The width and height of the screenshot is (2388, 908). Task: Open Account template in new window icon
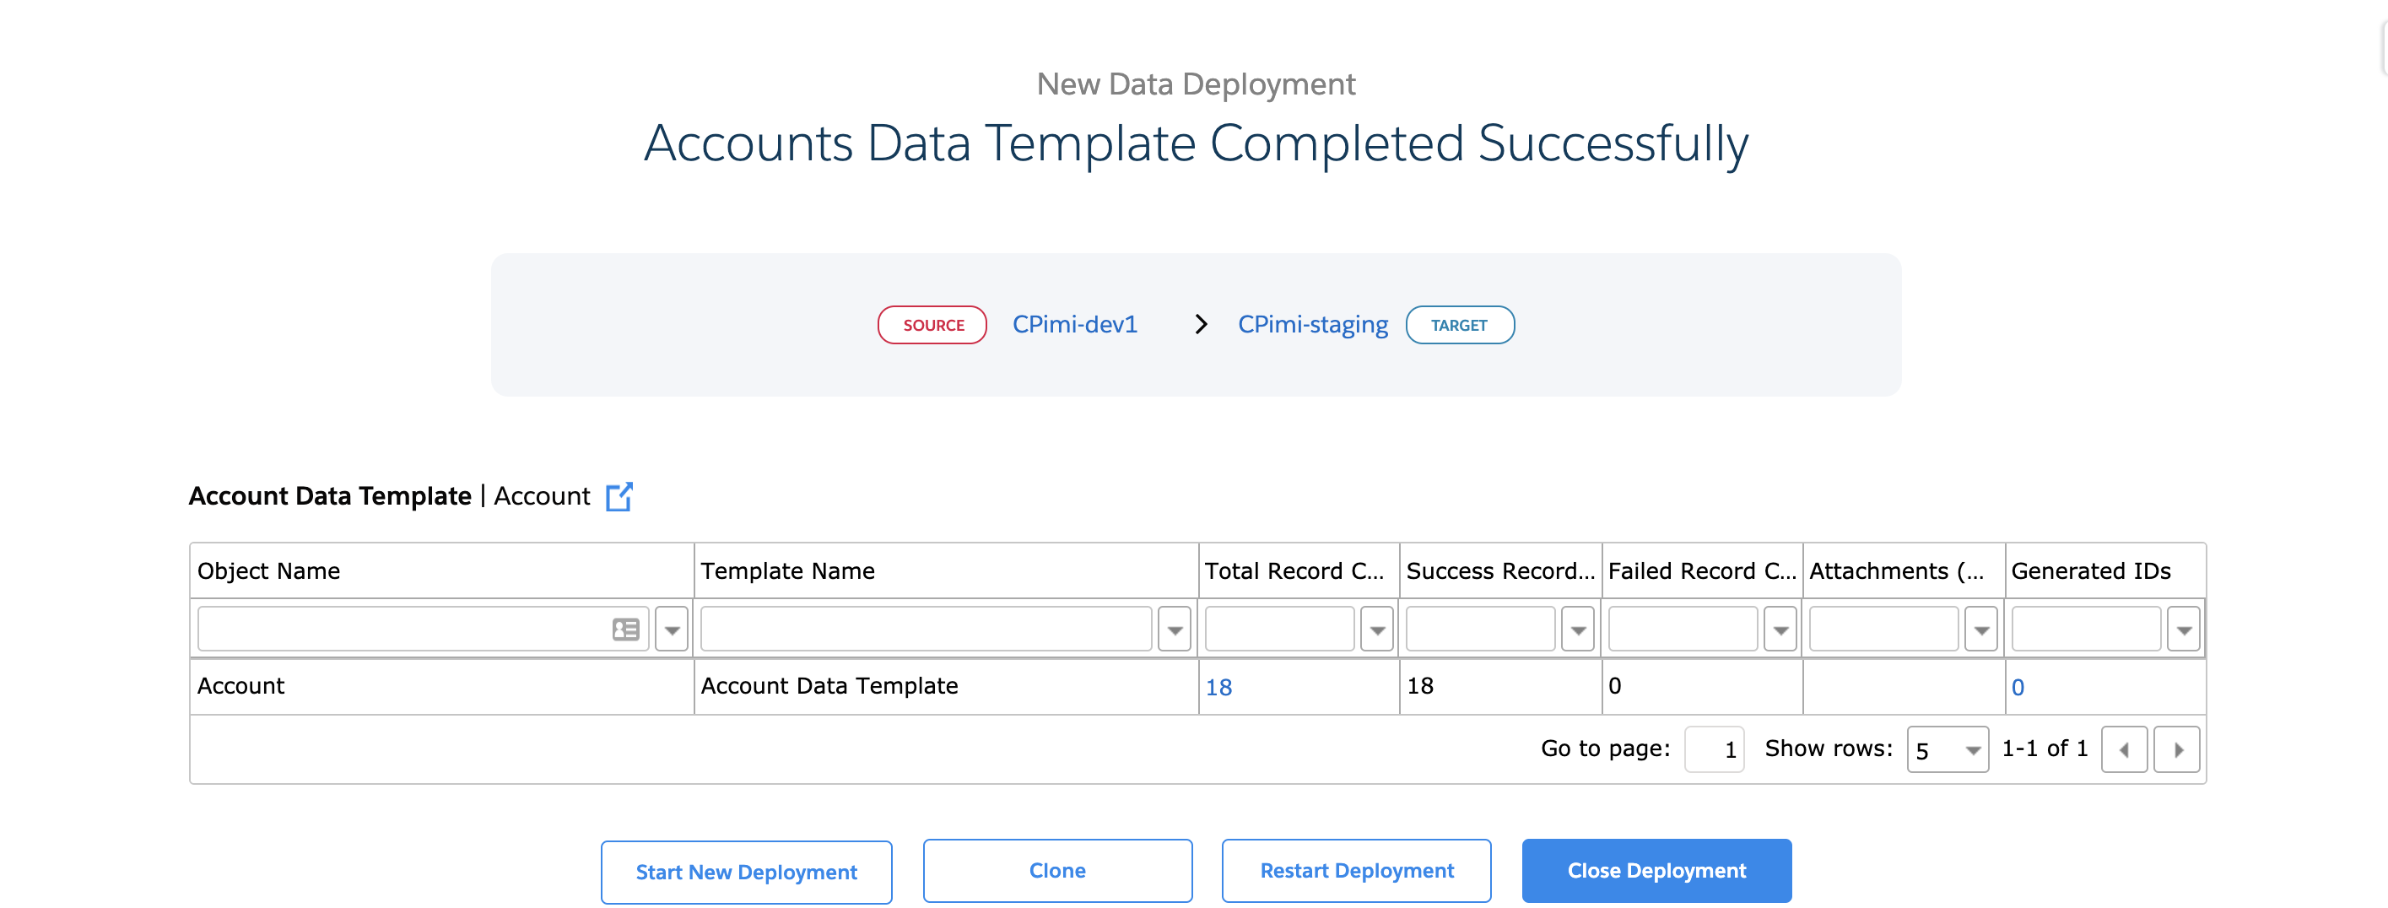click(619, 497)
